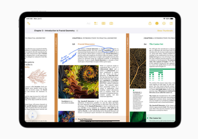Viewport: 198px width, 139px height.
Task: Select The Cantor Set green heading
Action: [156, 44]
